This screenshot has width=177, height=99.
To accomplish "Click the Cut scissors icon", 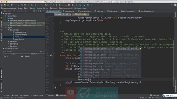I will (19, 5).
